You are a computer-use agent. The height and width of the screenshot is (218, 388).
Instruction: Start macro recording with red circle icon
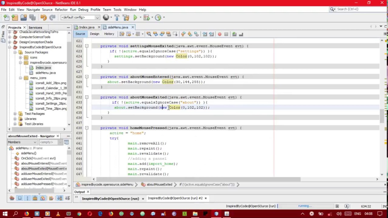[219, 34]
